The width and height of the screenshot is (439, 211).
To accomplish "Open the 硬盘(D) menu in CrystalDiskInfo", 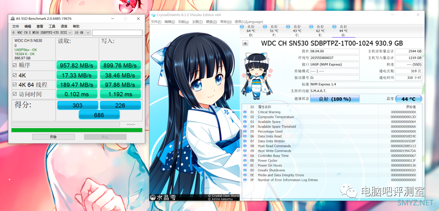I will 212,22.
